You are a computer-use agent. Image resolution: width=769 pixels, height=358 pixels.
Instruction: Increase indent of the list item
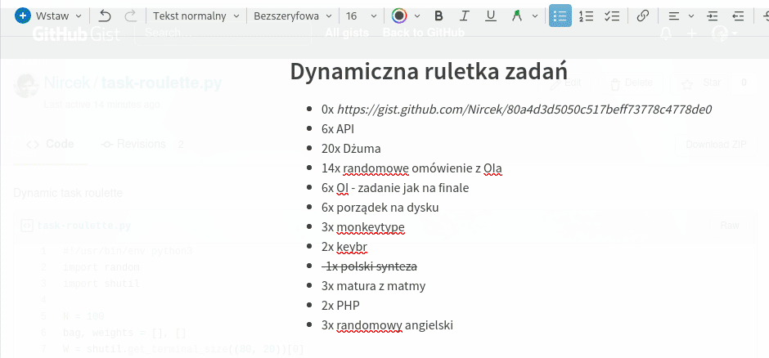tap(712, 16)
